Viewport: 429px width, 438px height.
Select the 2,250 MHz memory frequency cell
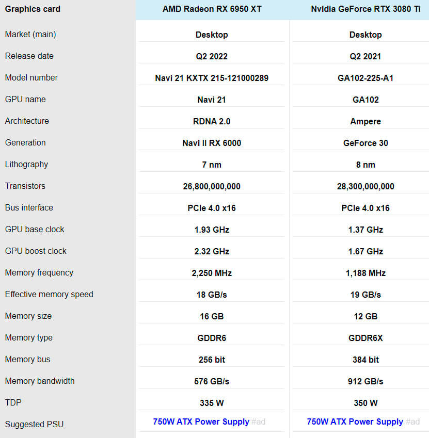pos(212,273)
